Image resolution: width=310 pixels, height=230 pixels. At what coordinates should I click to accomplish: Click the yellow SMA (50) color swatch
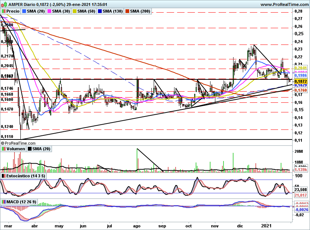(x=75, y=11)
